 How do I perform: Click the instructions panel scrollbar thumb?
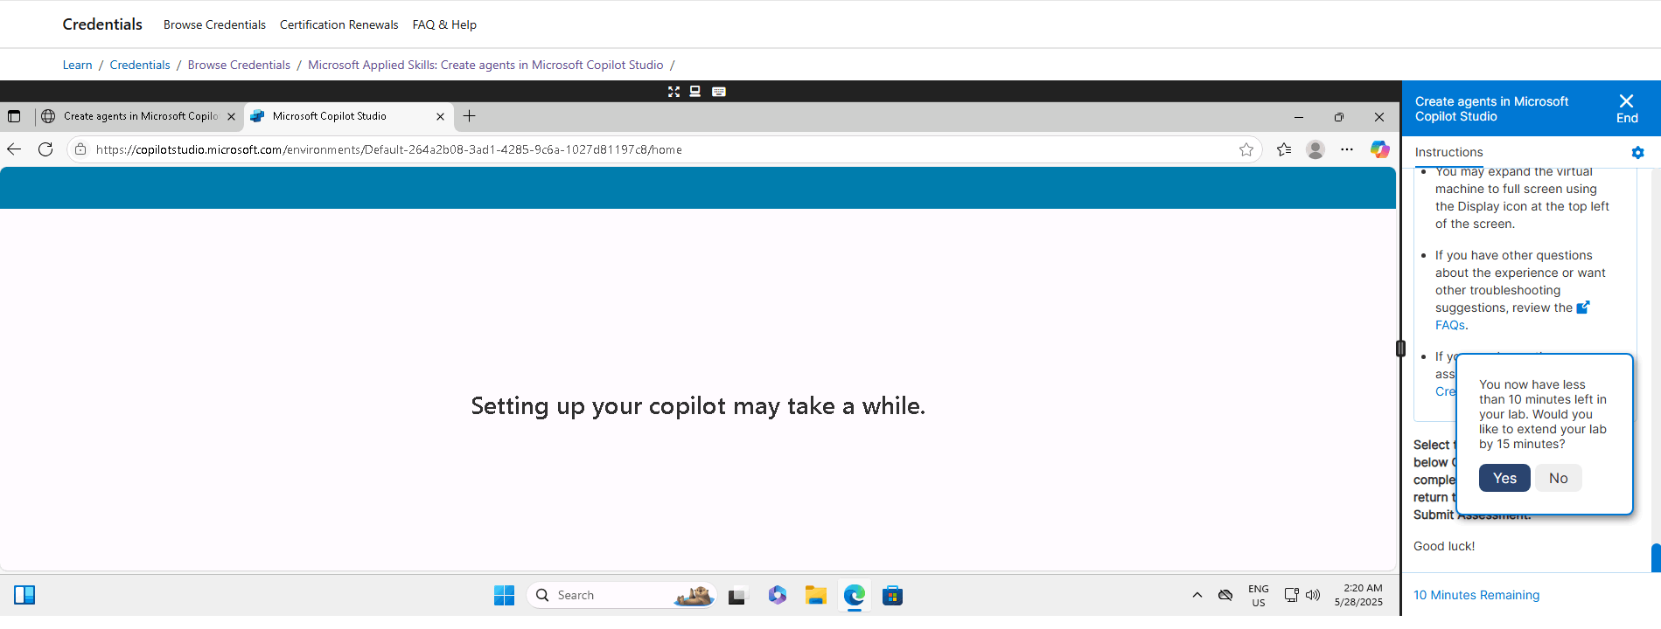pos(1656,557)
